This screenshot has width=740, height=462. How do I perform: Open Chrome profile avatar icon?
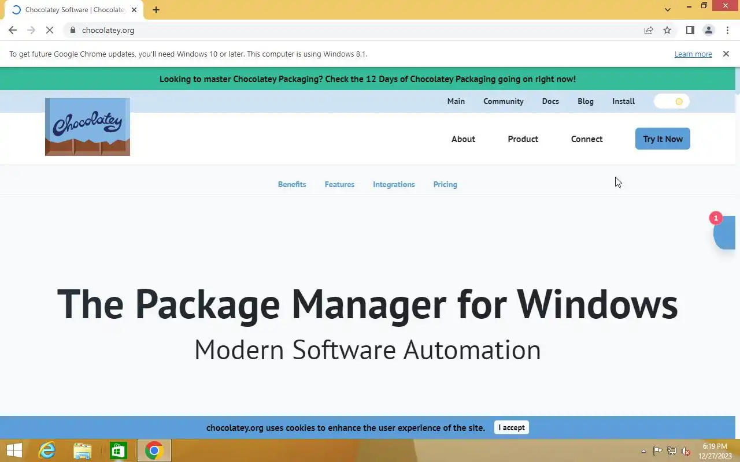(x=708, y=30)
